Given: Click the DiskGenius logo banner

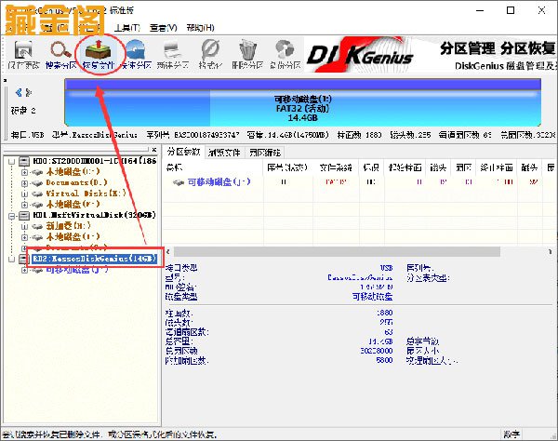Looking at the screenshot, I should click(x=360, y=55).
